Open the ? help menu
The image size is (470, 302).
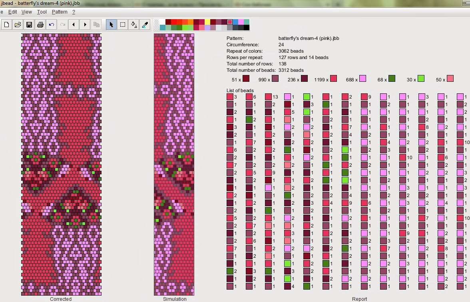(74, 12)
